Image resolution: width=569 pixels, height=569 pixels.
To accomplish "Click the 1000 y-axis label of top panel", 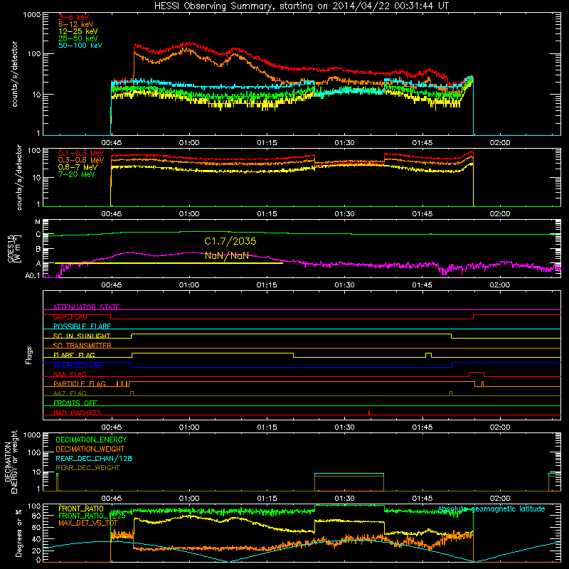I will [x=31, y=15].
